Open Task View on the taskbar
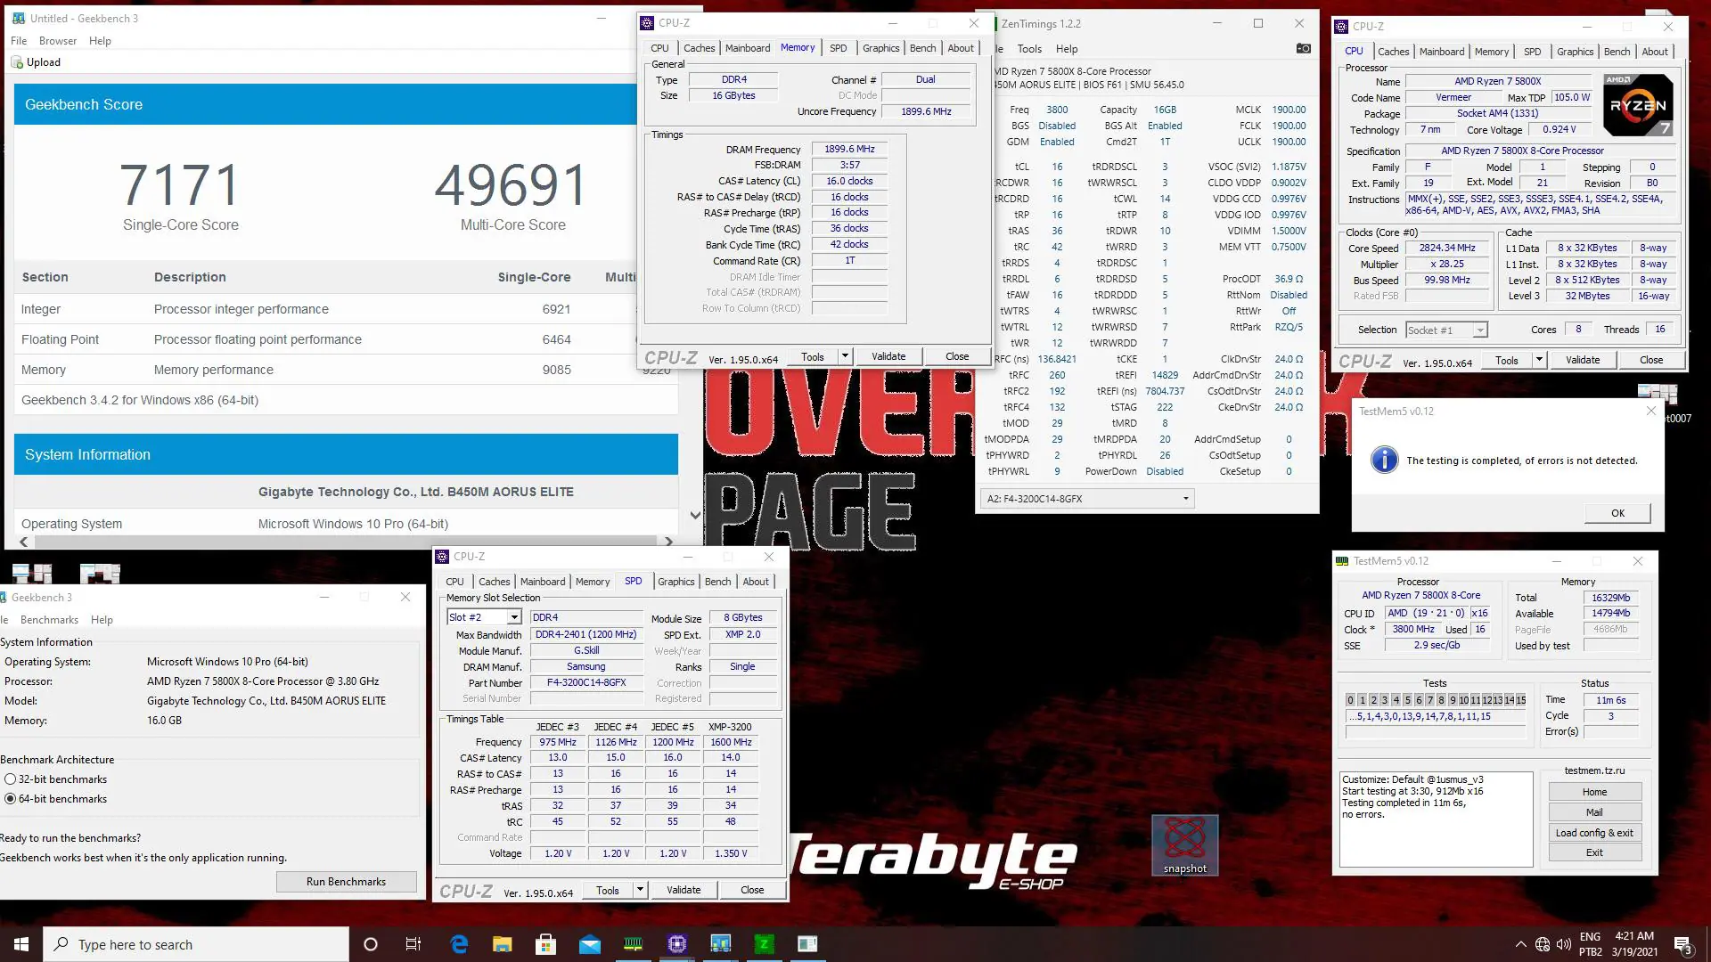1711x962 pixels. click(413, 944)
